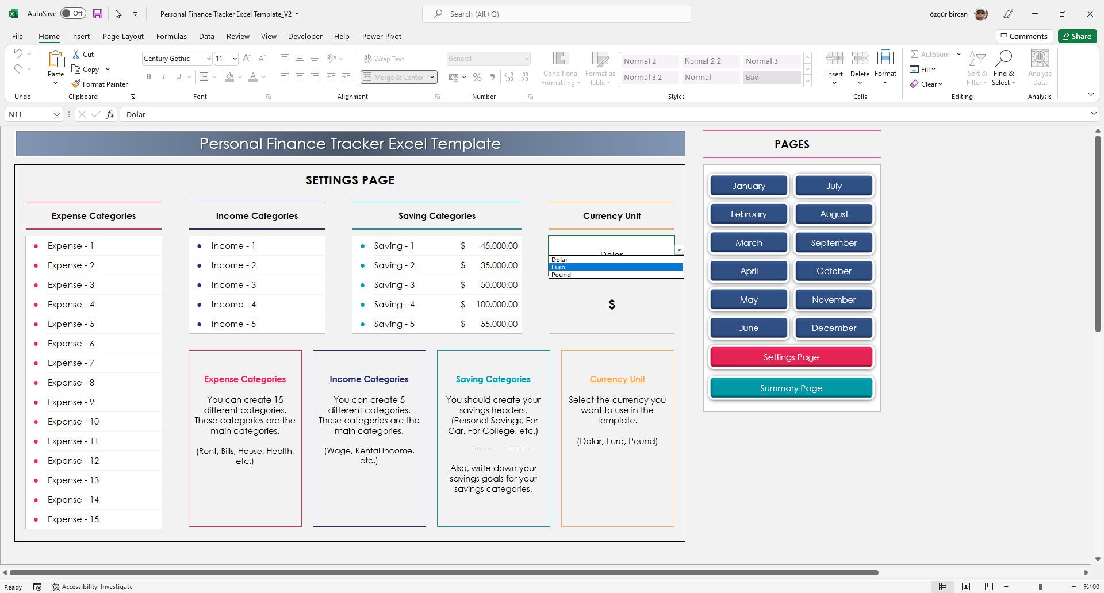
Task: Click the Analyze Data icon
Action: click(1039, 63)
